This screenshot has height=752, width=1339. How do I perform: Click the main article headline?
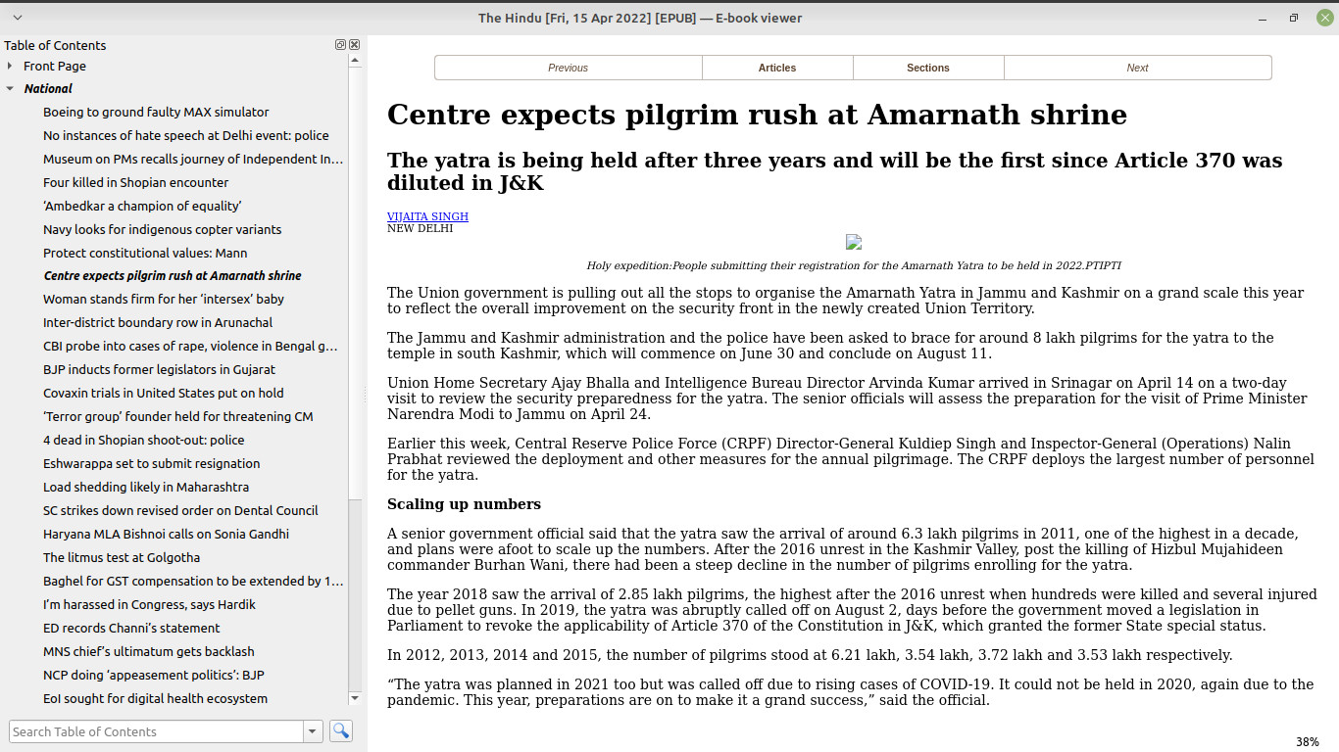click(757, 115)
